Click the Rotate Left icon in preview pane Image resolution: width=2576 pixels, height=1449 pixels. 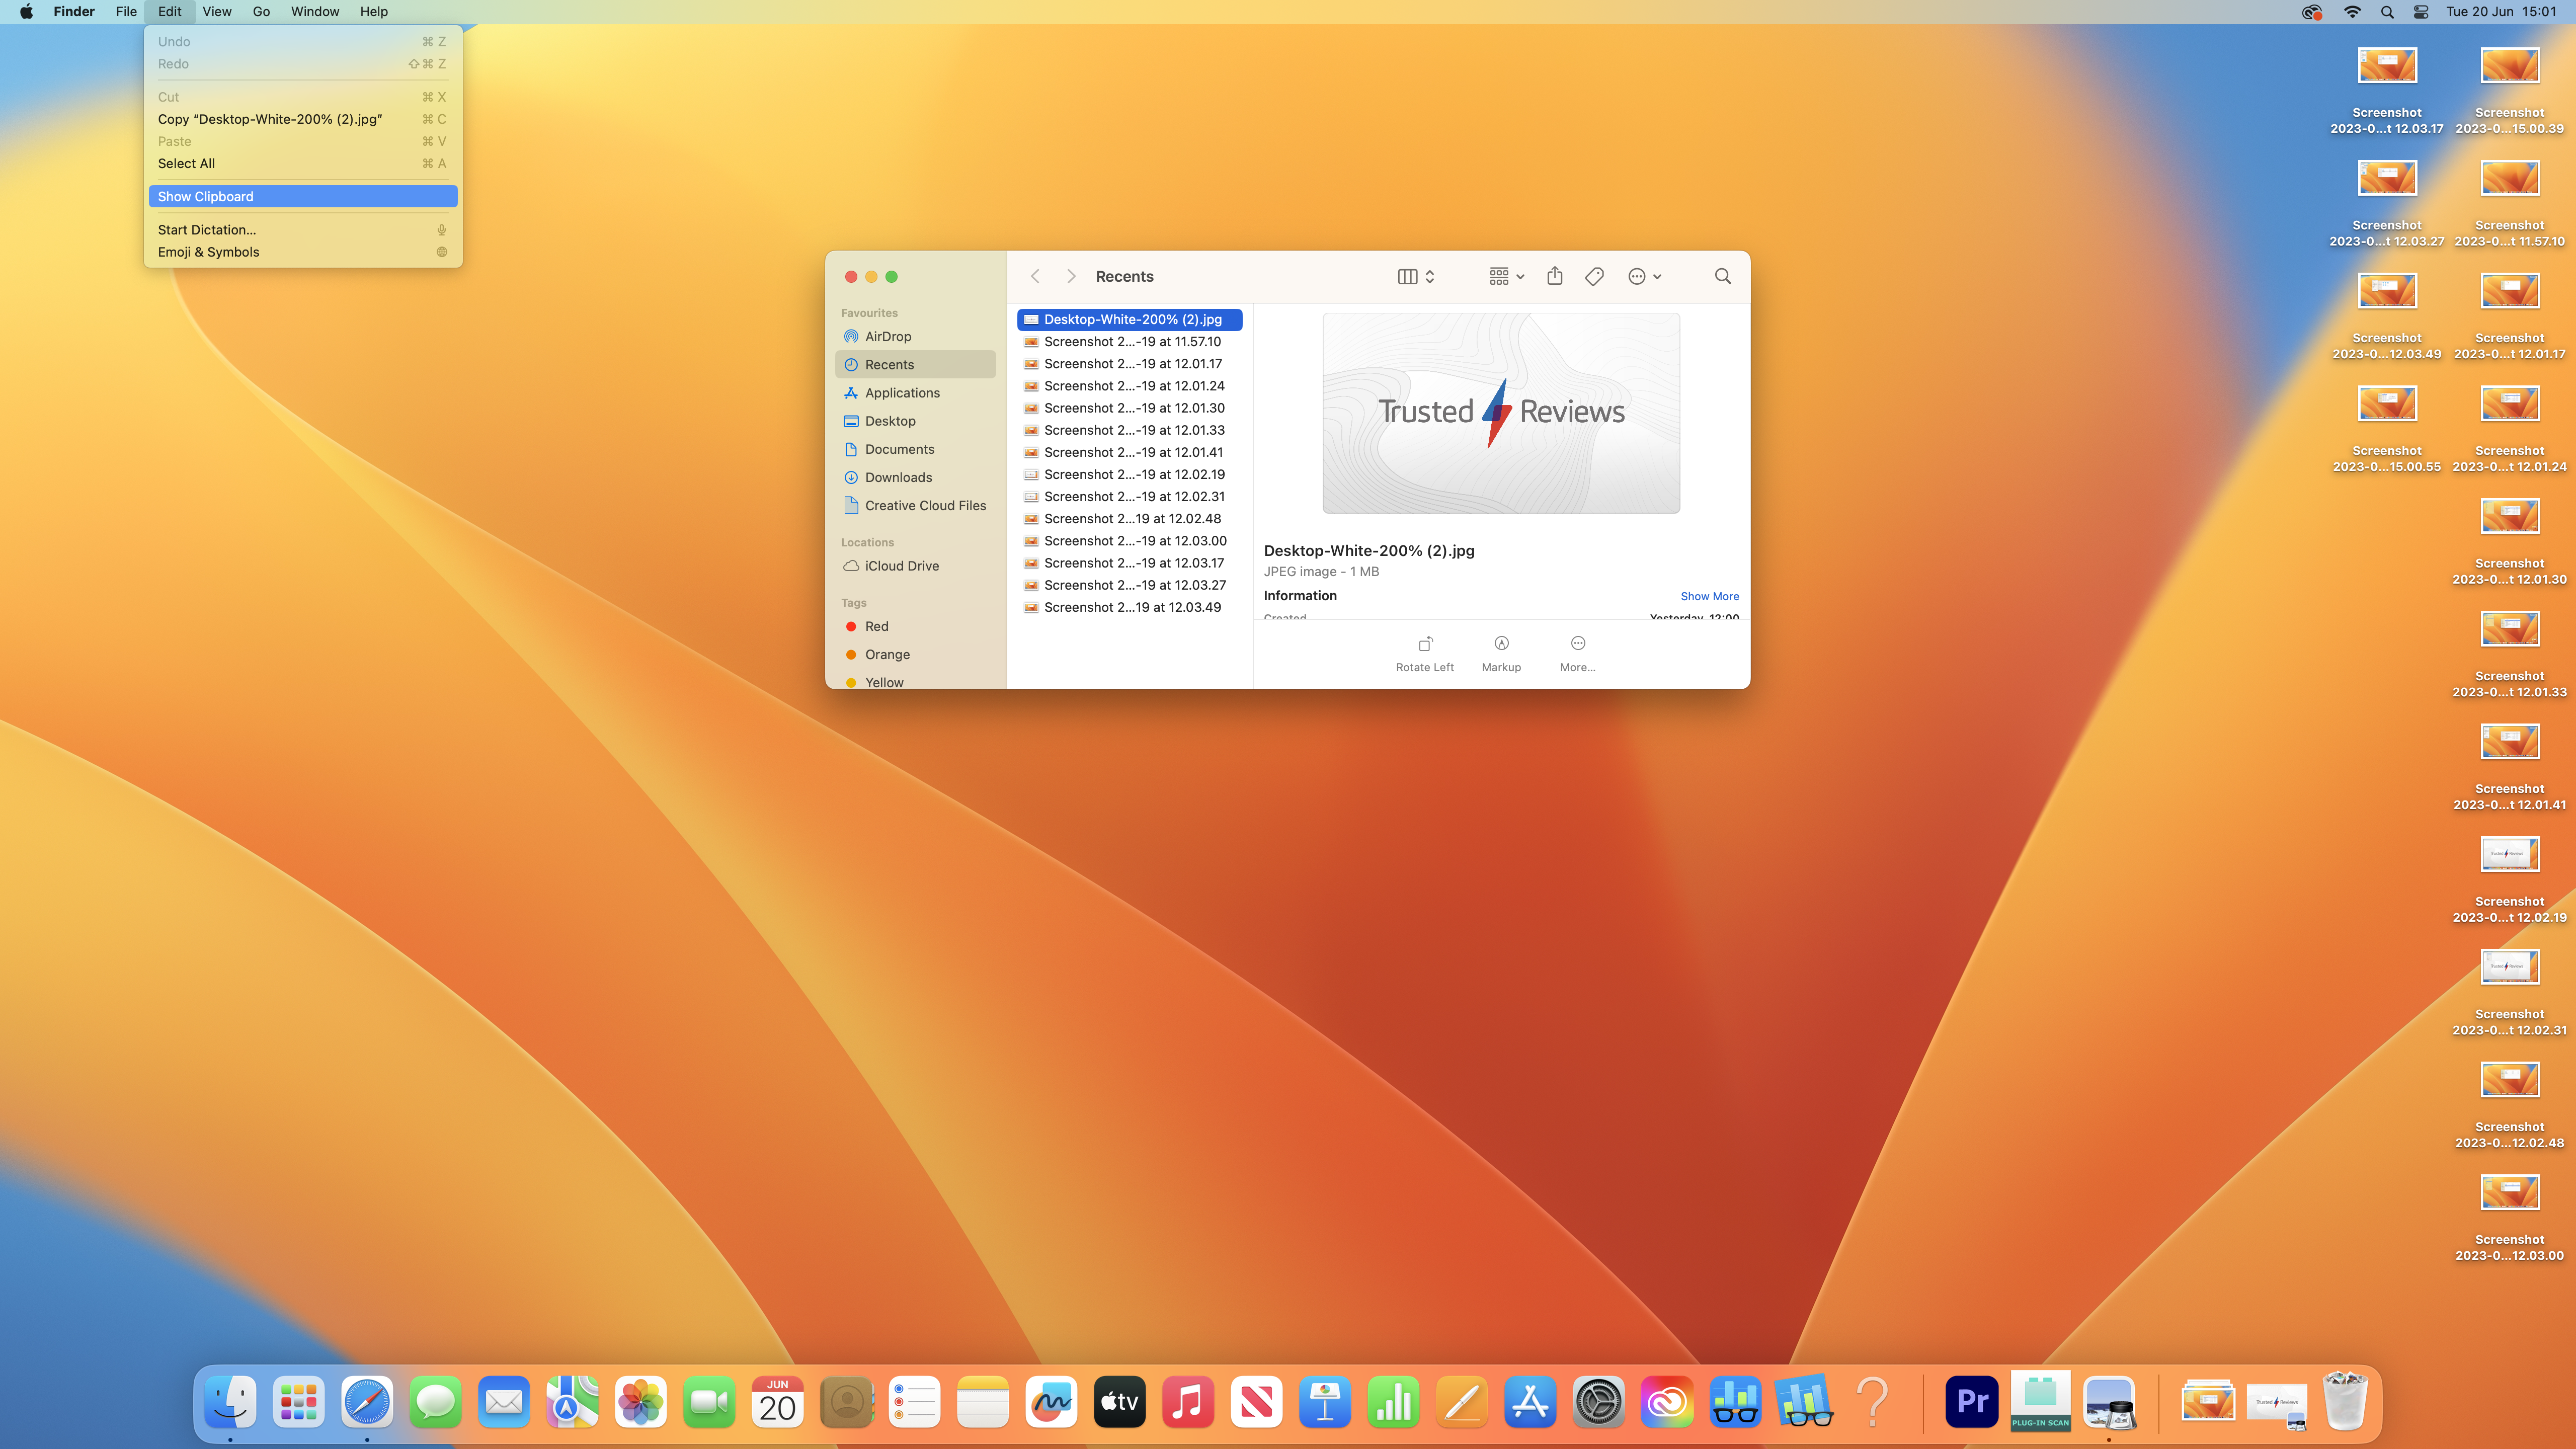click(1425, 644)
